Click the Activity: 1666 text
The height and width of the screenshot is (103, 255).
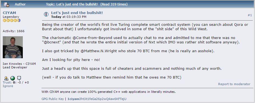[13, 31]
